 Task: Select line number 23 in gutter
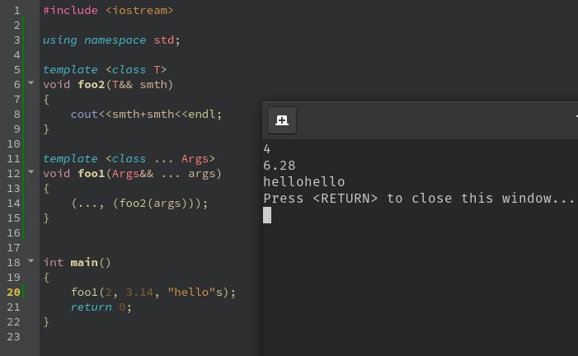pos(14,337)
